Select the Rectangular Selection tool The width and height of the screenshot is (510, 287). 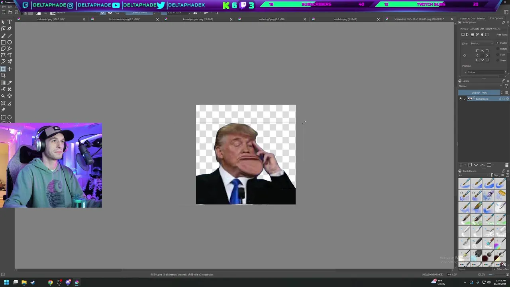(x=3, y=117)
